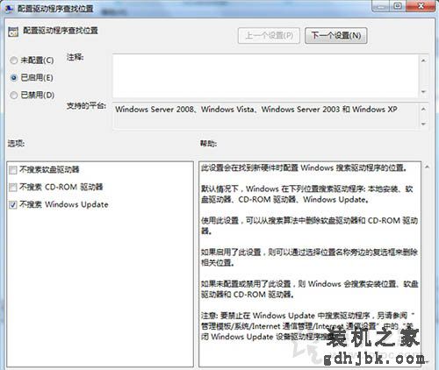Click the help paragraph starting with 如果启用了此设置

pos(309,258)
